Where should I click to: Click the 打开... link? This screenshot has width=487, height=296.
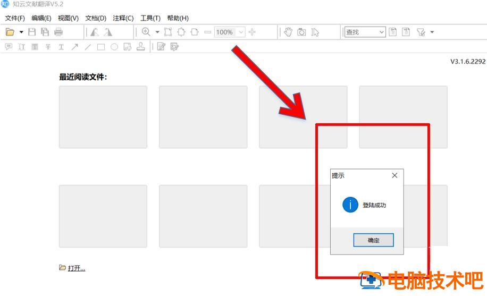tap(77, 268)
